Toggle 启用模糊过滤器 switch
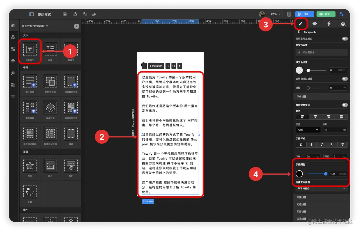The image size is (359, 231). pos(345,79)
